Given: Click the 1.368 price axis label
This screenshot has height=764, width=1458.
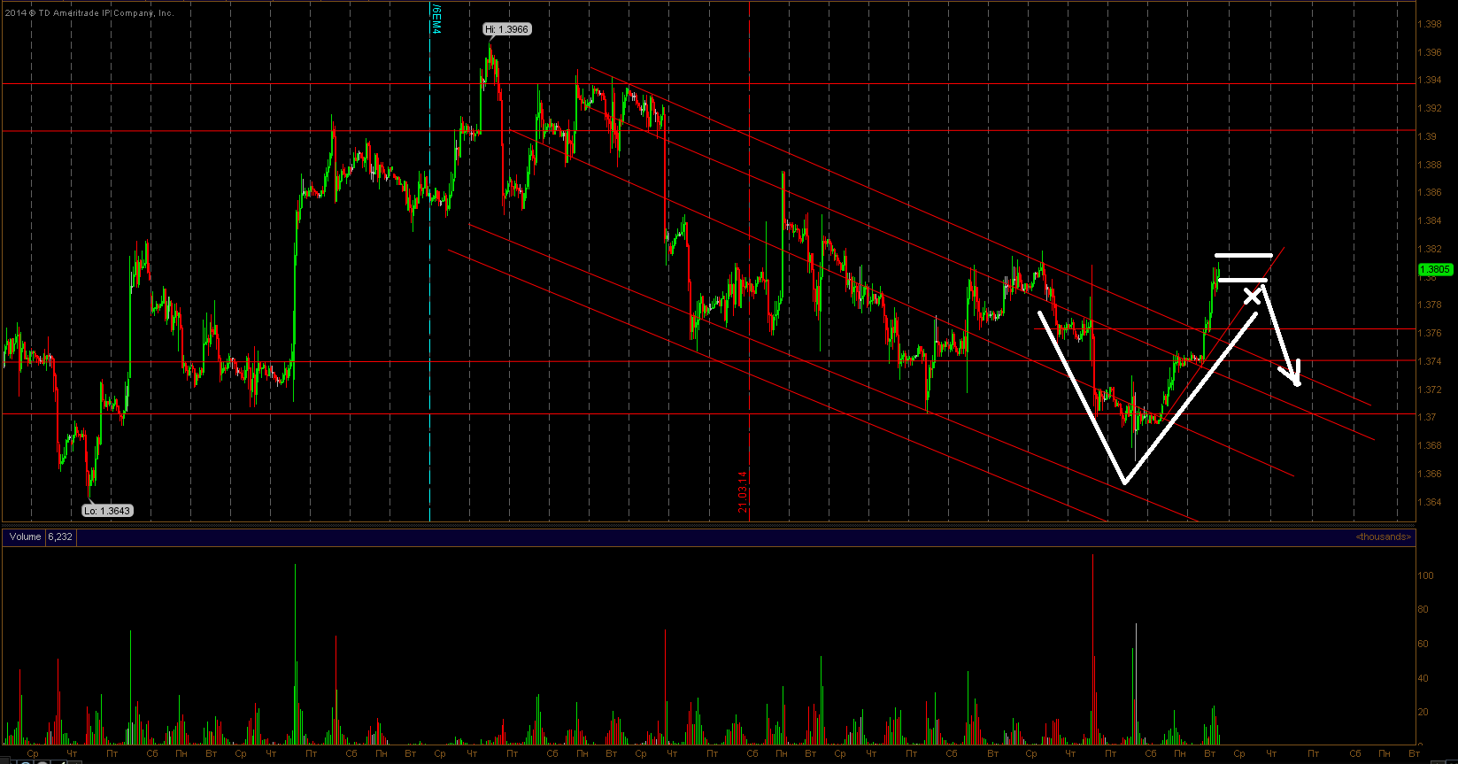Looking at the screenshot, I should click(x=1431, y=445).
